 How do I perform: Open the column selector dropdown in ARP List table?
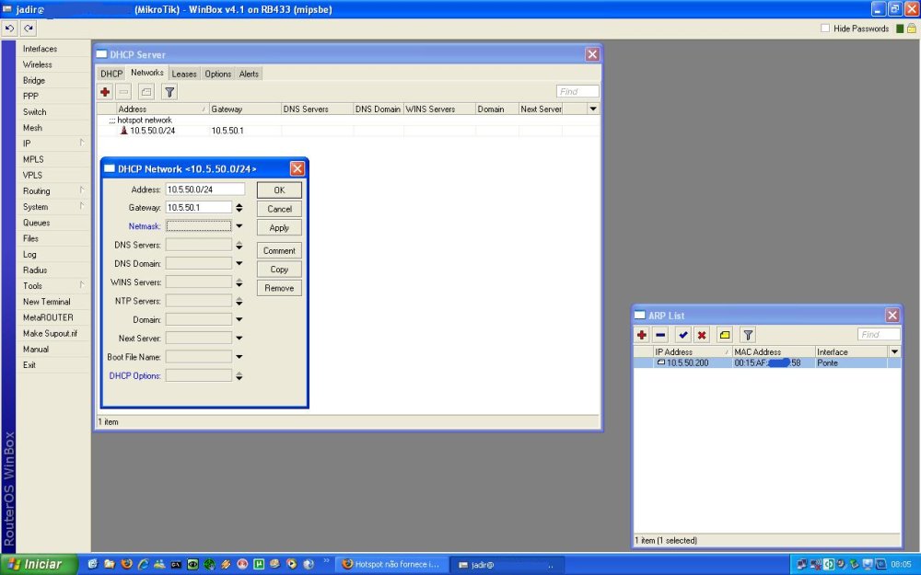click(894, 351)
